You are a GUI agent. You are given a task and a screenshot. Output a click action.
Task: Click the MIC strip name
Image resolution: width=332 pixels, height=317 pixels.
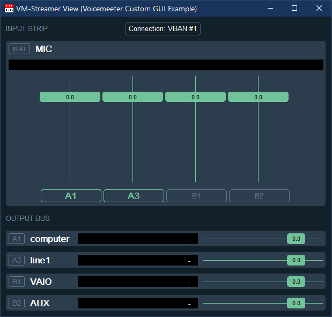pyautogui.click(x=44, y=49)
